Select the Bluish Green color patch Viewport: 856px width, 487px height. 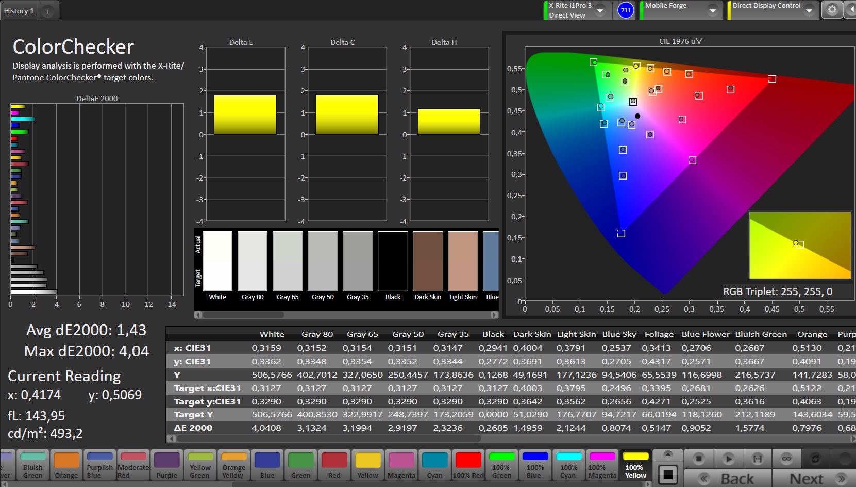[x=33, y=464]
